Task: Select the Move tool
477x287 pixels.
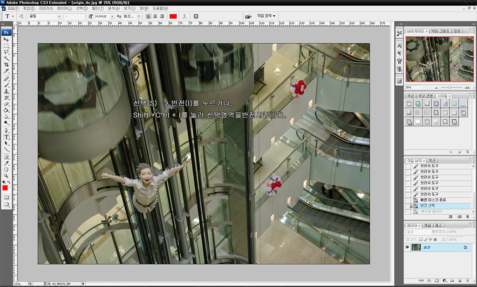Action: [x=6, y=40]
